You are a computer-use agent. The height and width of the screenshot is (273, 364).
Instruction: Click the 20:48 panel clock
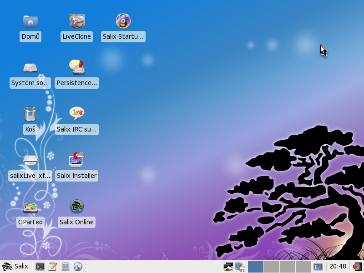[338, 266]
